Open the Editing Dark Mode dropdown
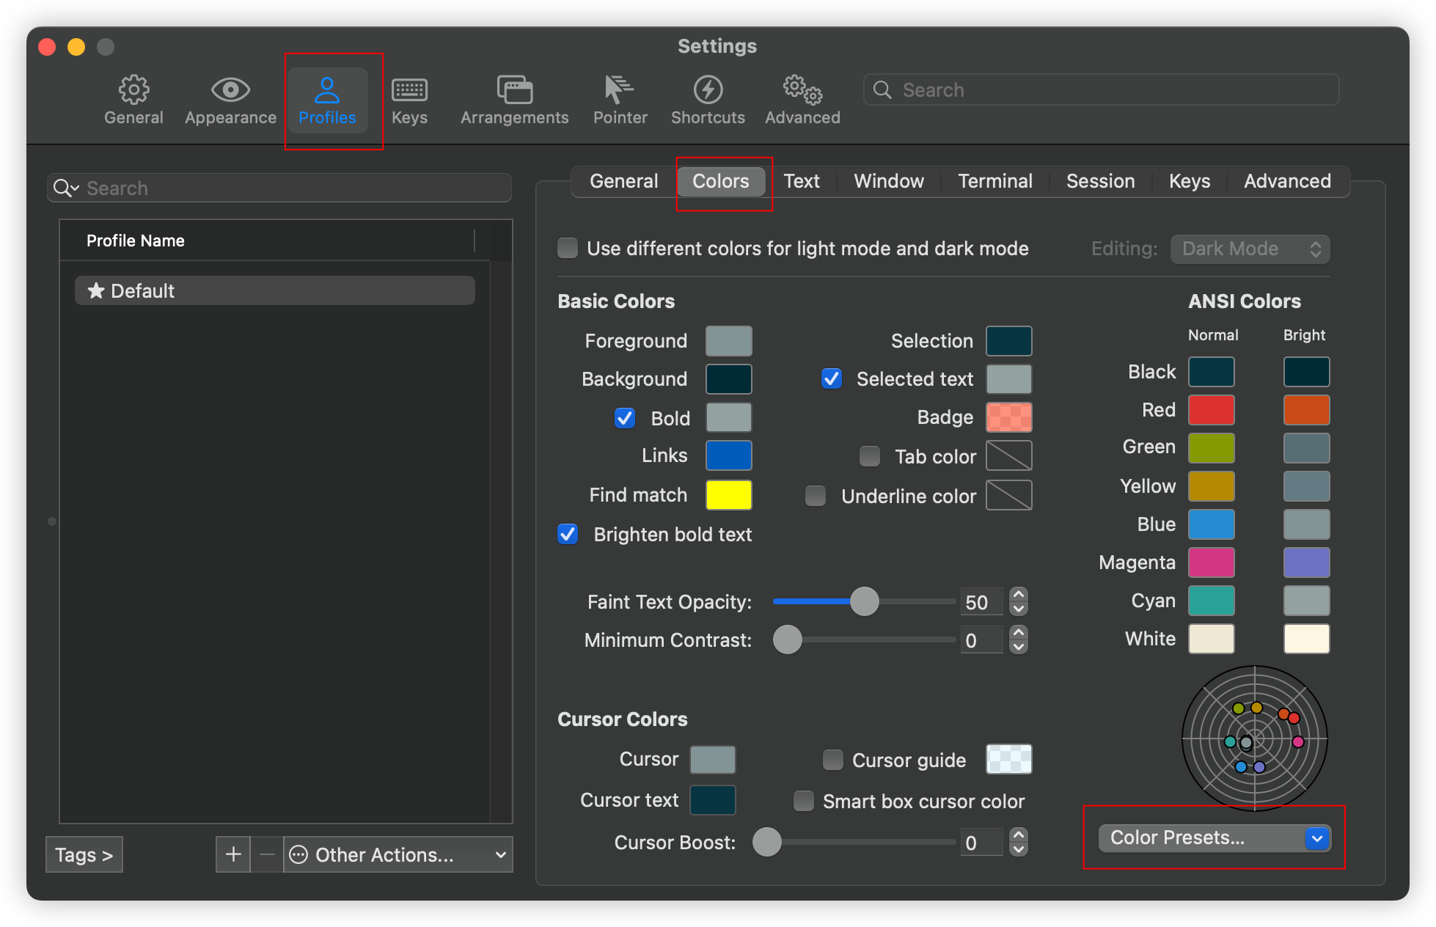This screenshot has height=927, width=1436. [1250, 249]
